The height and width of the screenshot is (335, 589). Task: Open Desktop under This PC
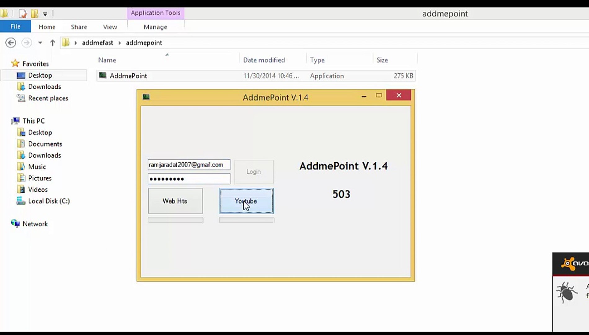[x=40, y=132]
